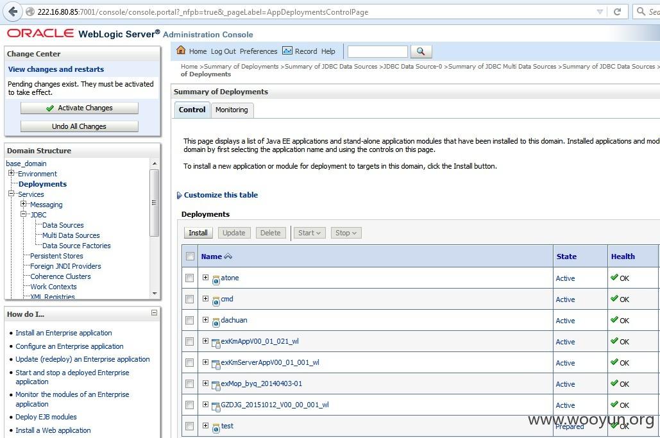Check the GZDJG_20151012_V00_00_001_wl checkbox

pos(190,405)
